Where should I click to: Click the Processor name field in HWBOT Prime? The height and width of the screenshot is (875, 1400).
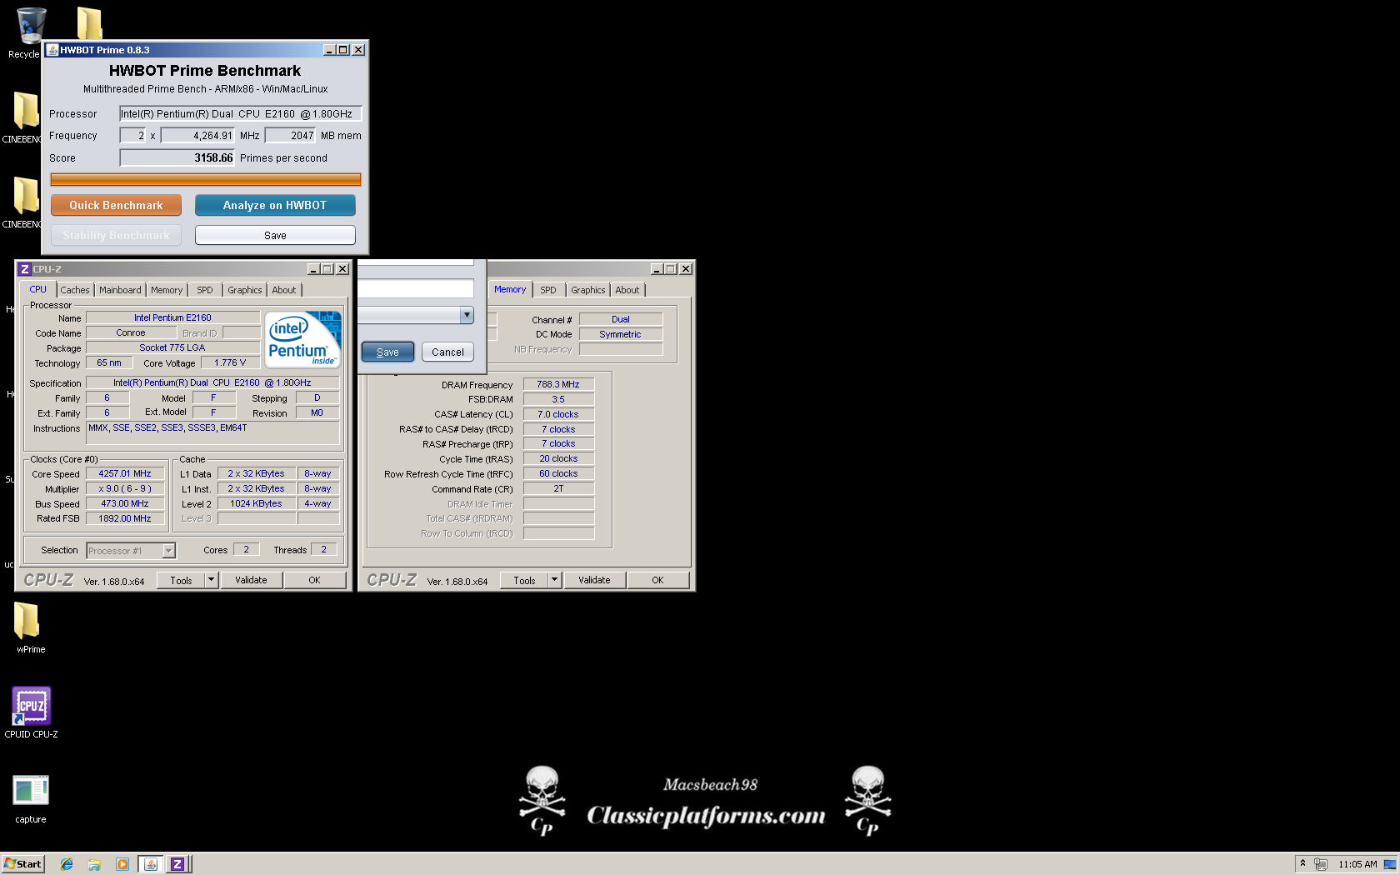pyautogui.click(x=241, y=114)
